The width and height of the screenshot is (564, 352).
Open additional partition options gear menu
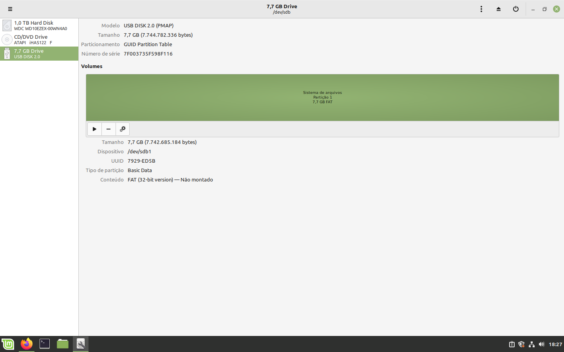(x=123, y=129)
